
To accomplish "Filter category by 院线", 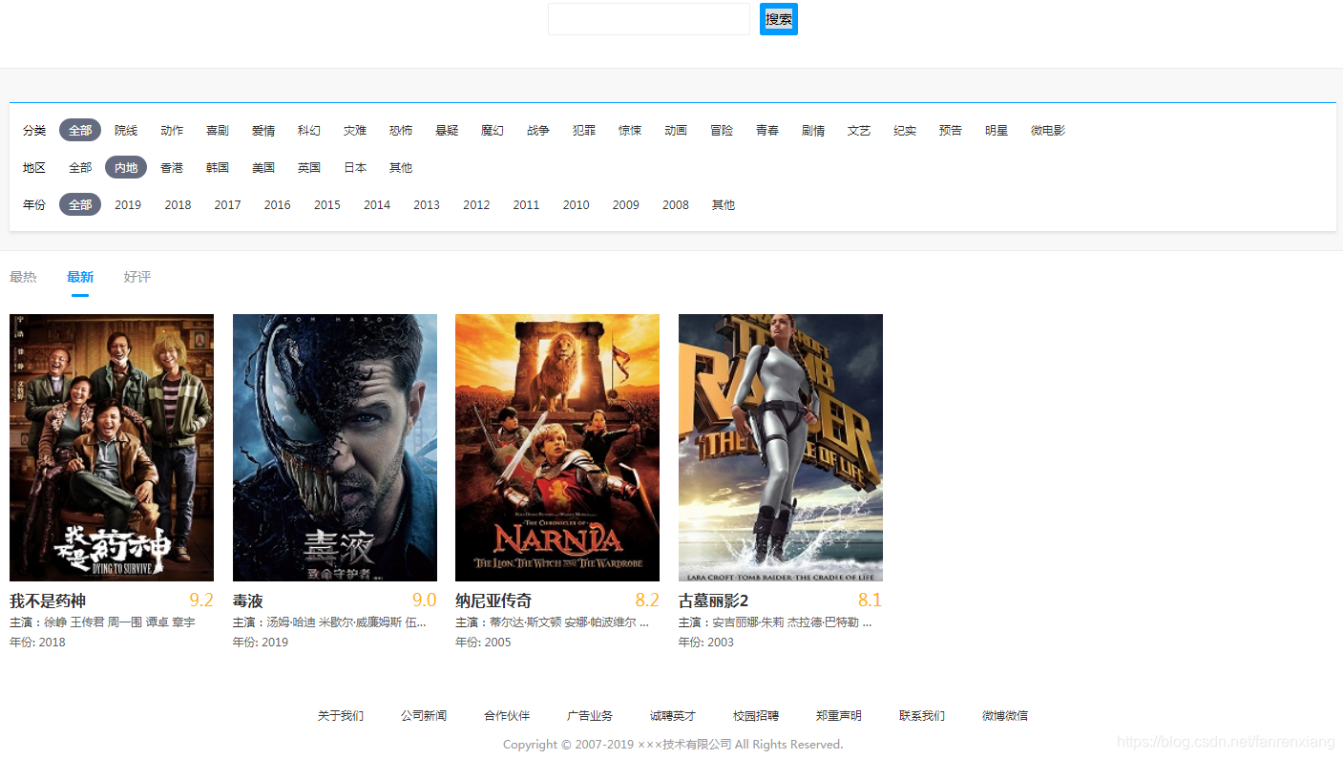I will tap(126, 130).
